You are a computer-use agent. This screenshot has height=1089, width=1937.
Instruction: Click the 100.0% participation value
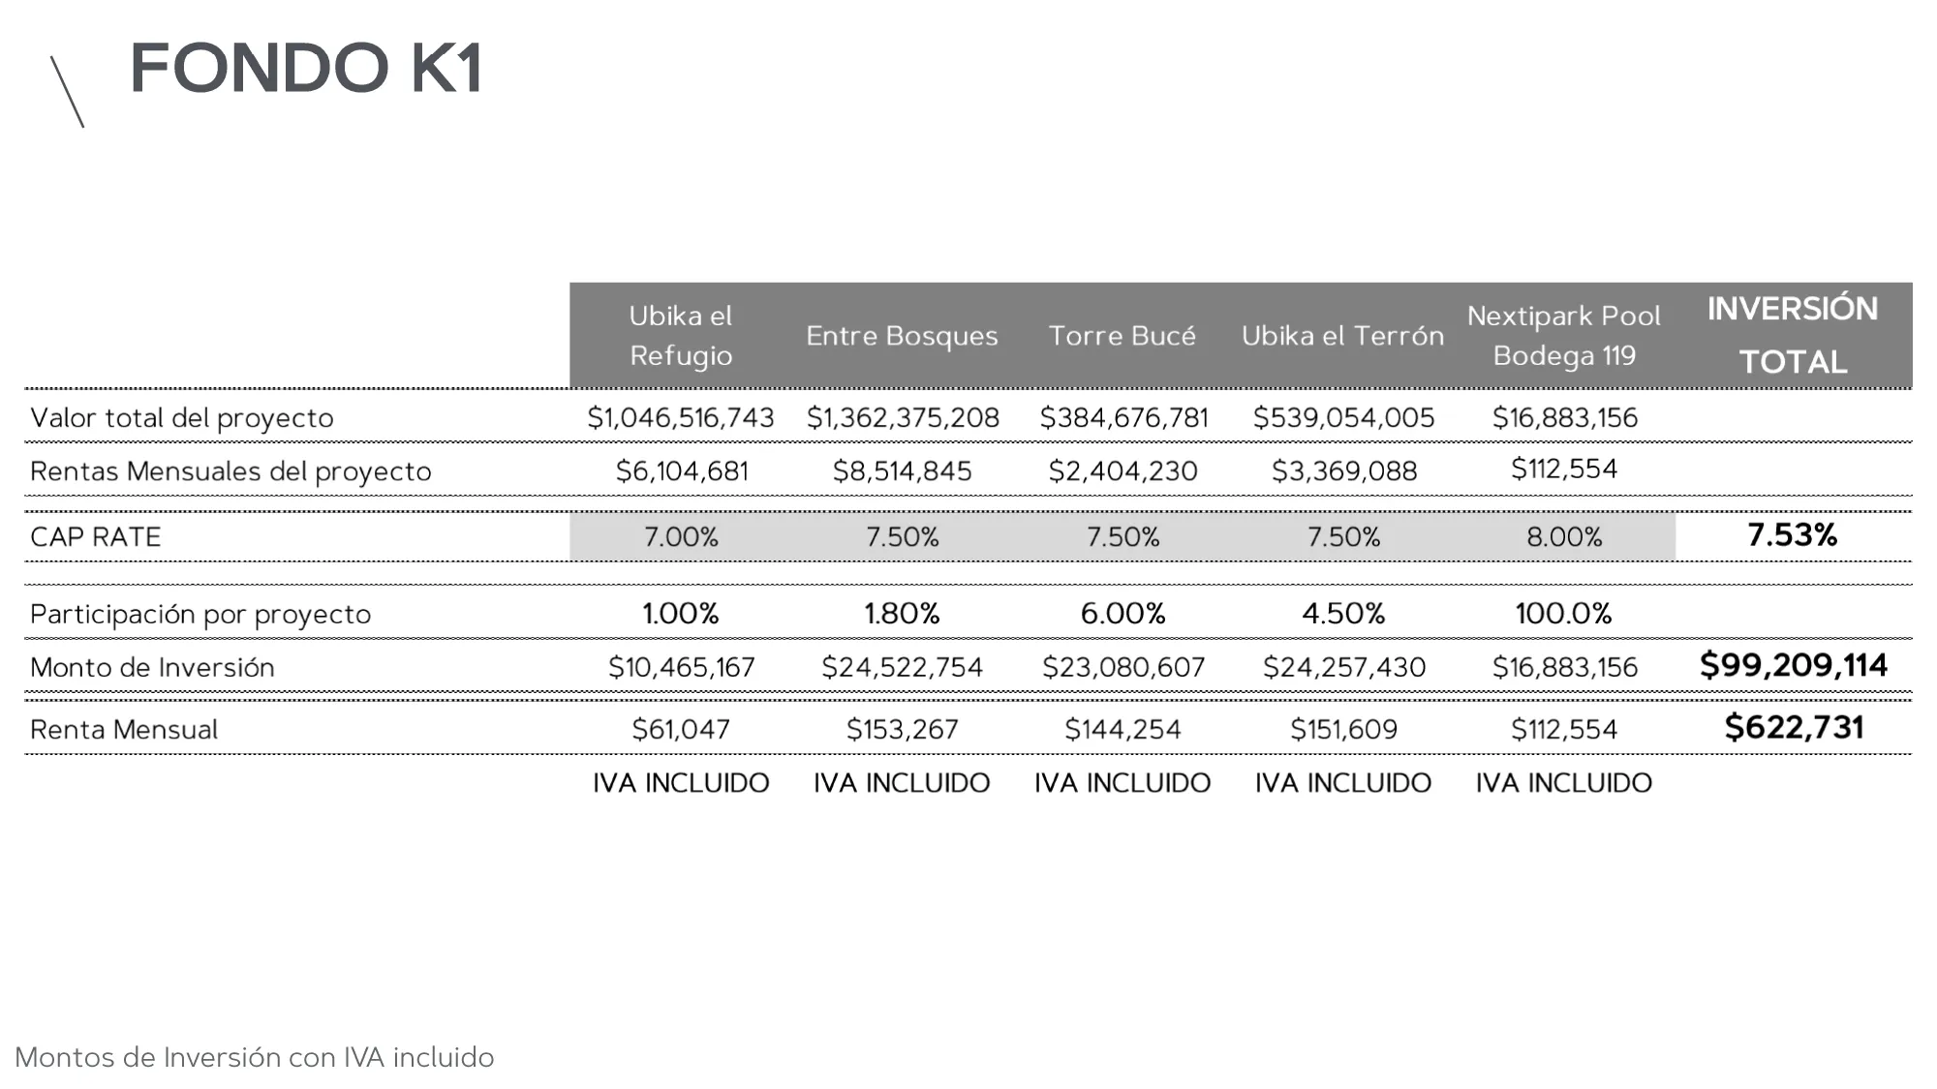(1563, 613)
